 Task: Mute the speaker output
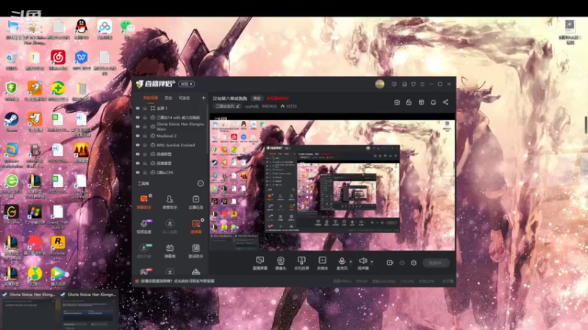click(x=362, y=263)
